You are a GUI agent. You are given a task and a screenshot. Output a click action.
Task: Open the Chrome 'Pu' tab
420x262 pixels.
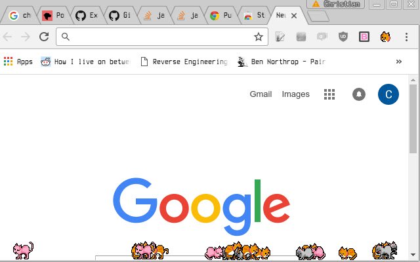click(220, 16)
